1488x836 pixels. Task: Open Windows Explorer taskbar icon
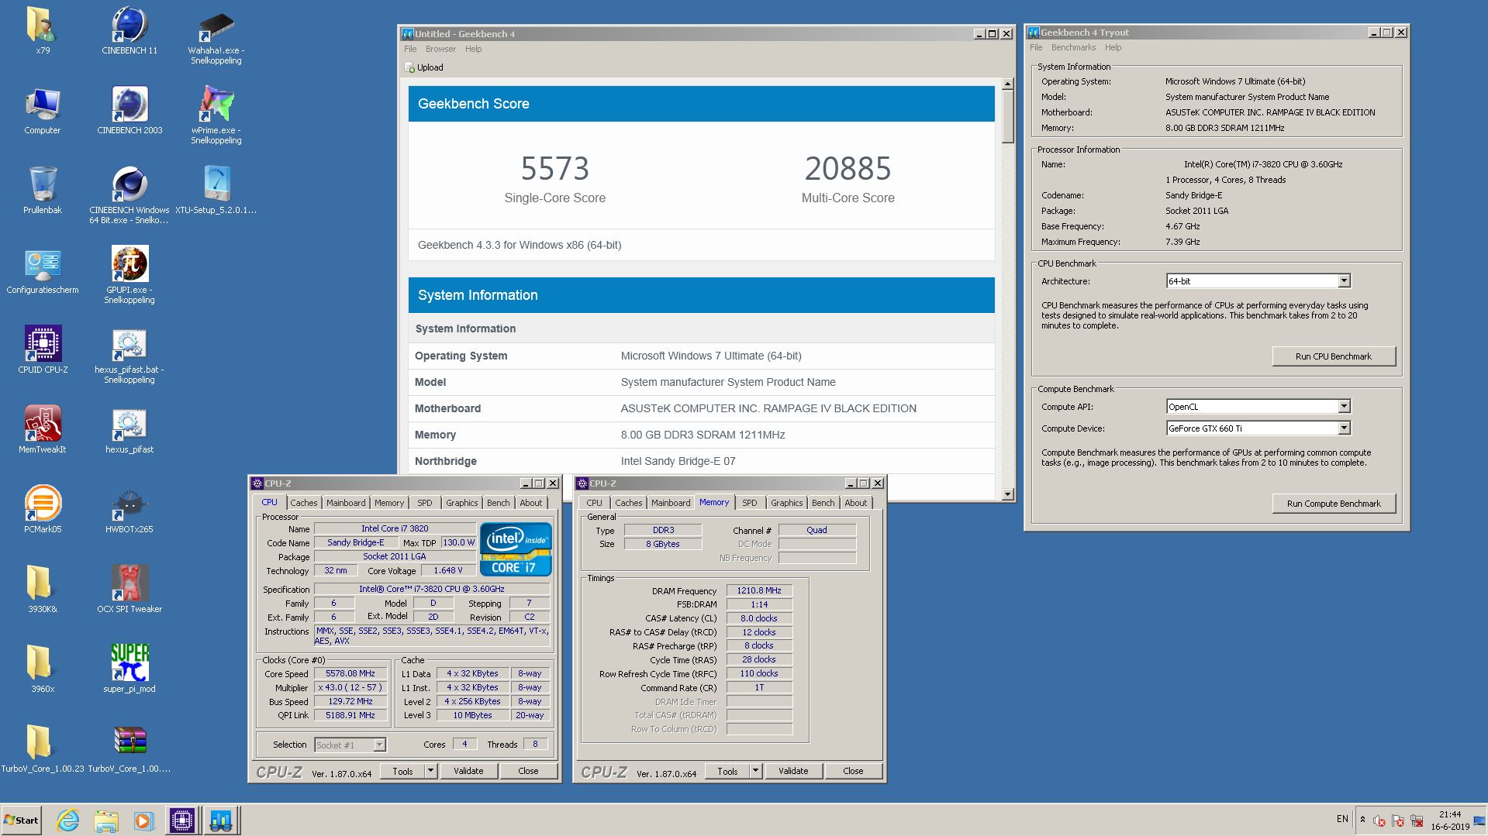tap(106, 821)
